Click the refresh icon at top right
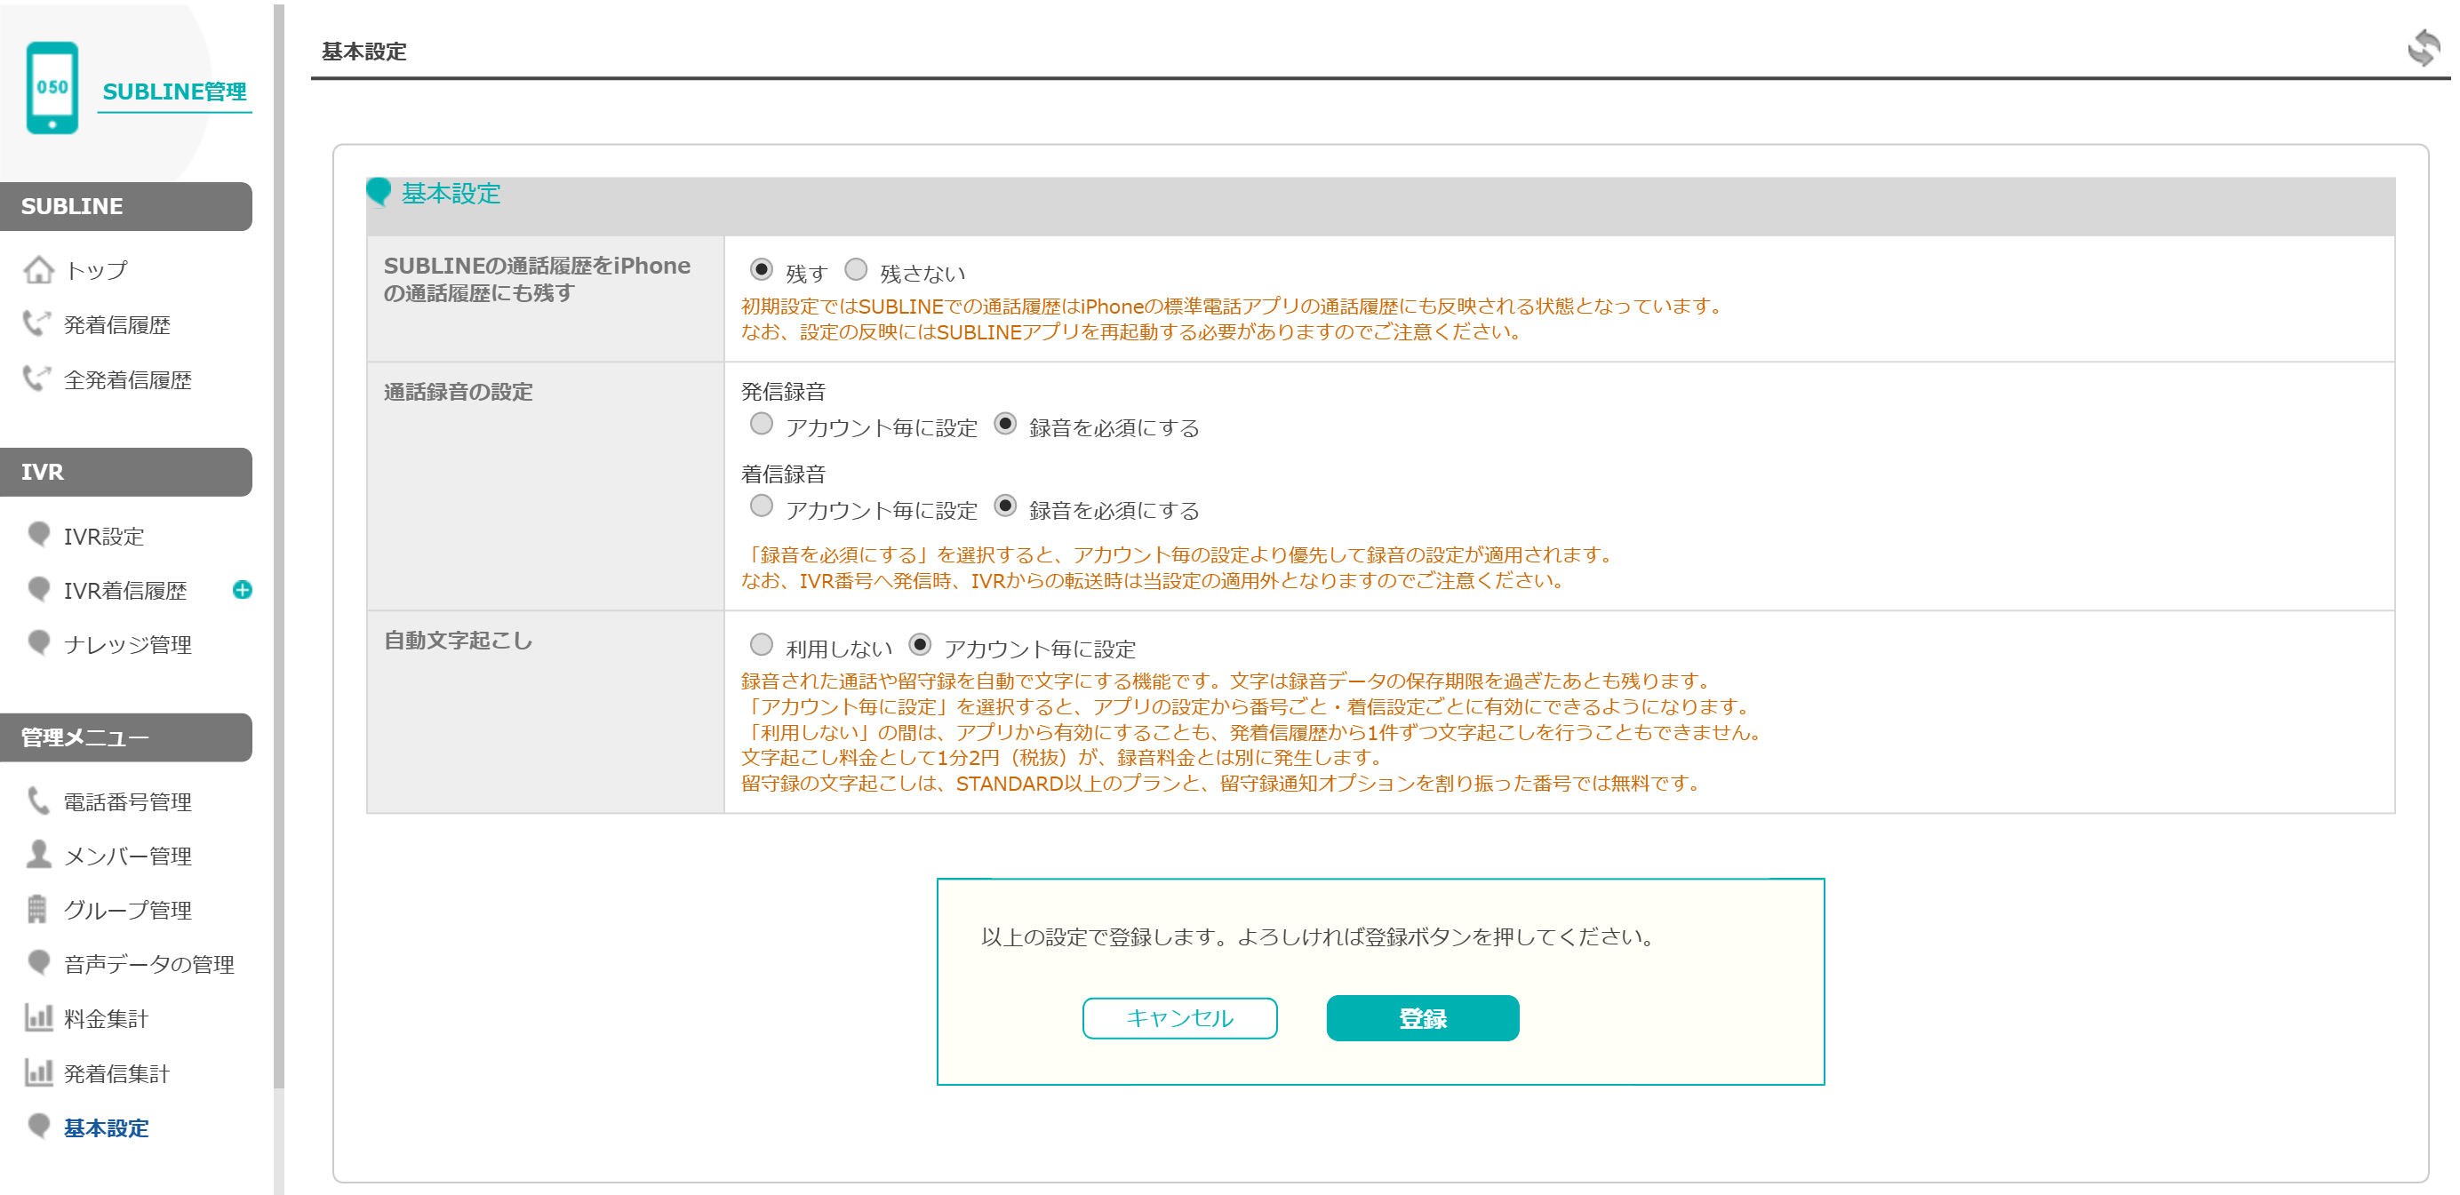Image resolution: width=2460 pixels, height=1195 pixels. [x=2424, y=48]
